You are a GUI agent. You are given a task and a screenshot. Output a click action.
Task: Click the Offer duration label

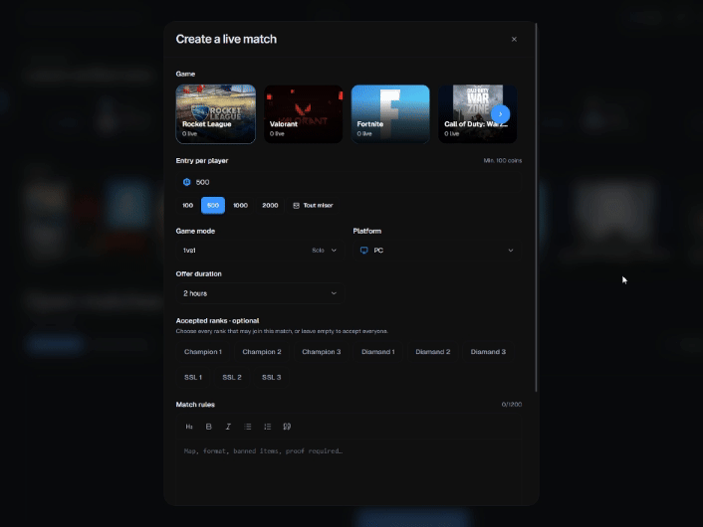(198, 273)
